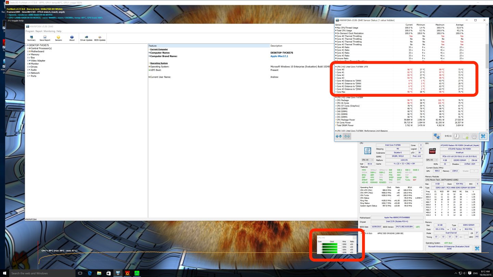This screenshot has width=493, height=277.
Task: Click the sensor clock timer icon
Action: [x=457, y=136]
